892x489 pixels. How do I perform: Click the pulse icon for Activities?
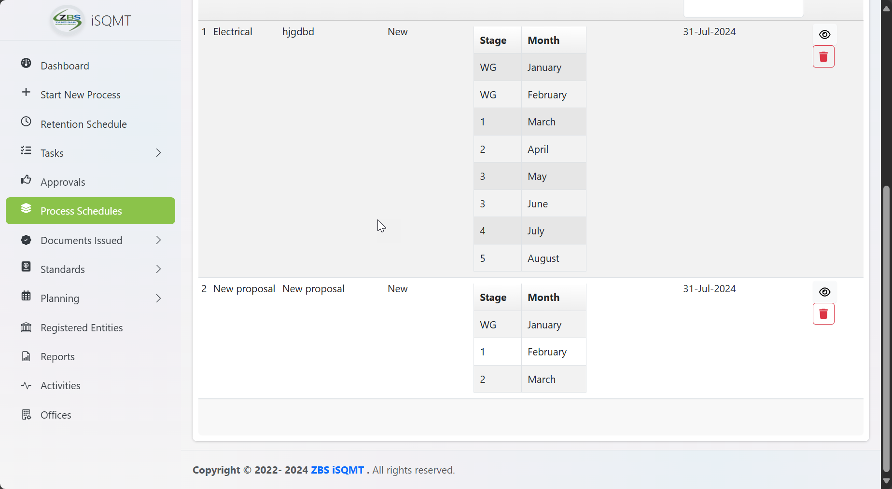(x=26, y=385)
